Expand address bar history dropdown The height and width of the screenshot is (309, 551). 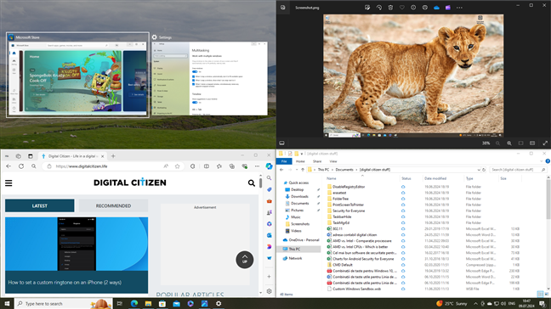click(x=479, y=170)
